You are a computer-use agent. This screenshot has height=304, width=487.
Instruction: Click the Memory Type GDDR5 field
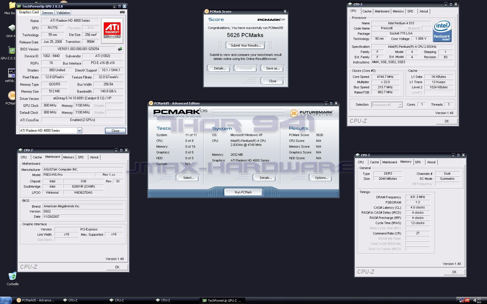(x=54, y=84)
